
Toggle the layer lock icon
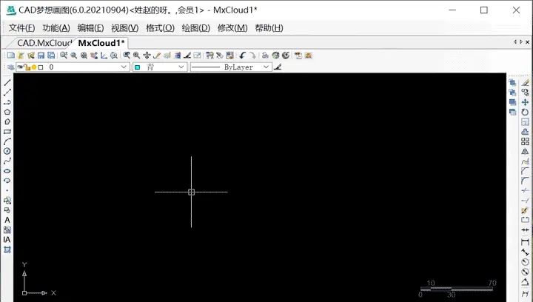(27, 67)
